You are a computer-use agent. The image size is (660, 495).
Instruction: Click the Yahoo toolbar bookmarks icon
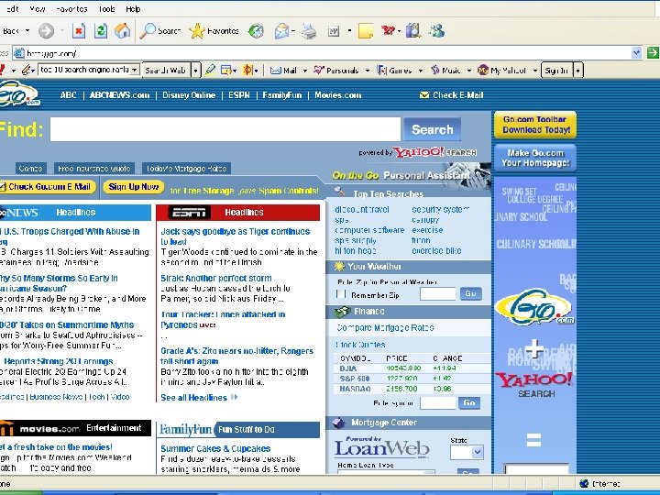pyautogui.click(x=247, y=71)
